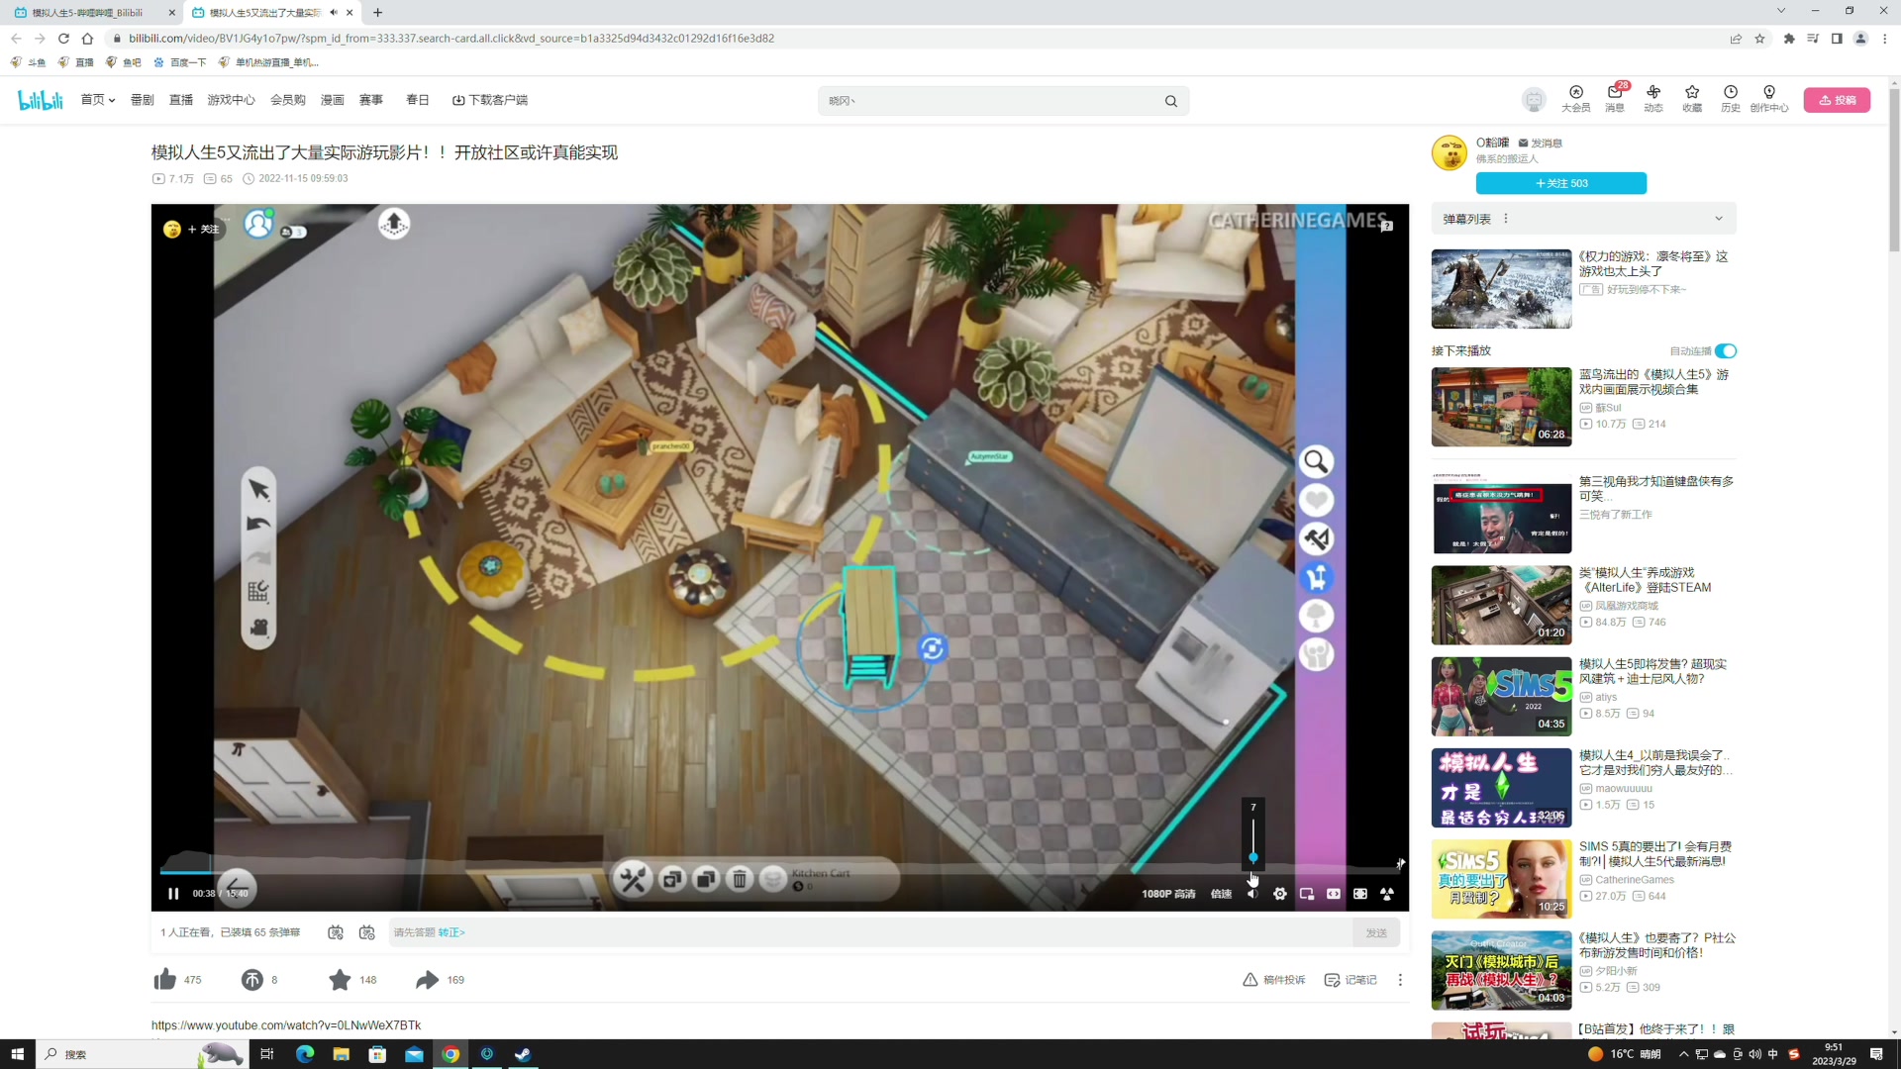Bookmark this page with the star icon
Viewport: 1901px width, 1069px height.
[x=1759, y=39]
